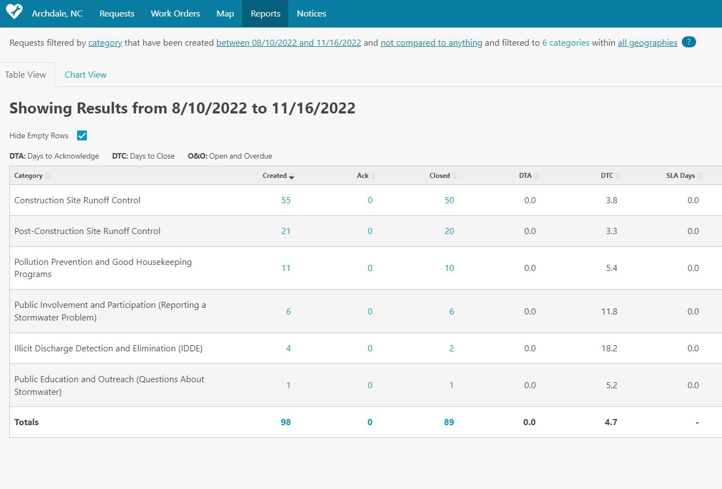Sort table by Ack column icon
This screenshot has width=722, height=489.
coord(373,176)
